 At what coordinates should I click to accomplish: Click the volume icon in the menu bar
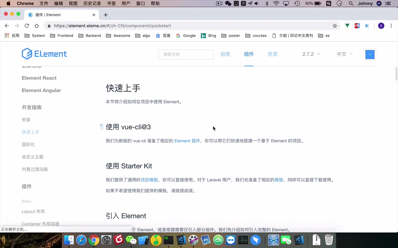click(257, 3)
